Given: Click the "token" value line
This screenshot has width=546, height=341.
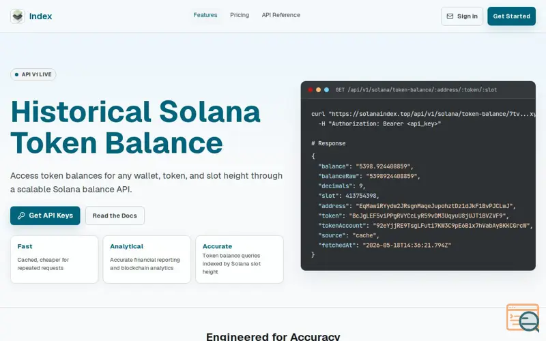Looking at the screenshot, I should (414, 216).
